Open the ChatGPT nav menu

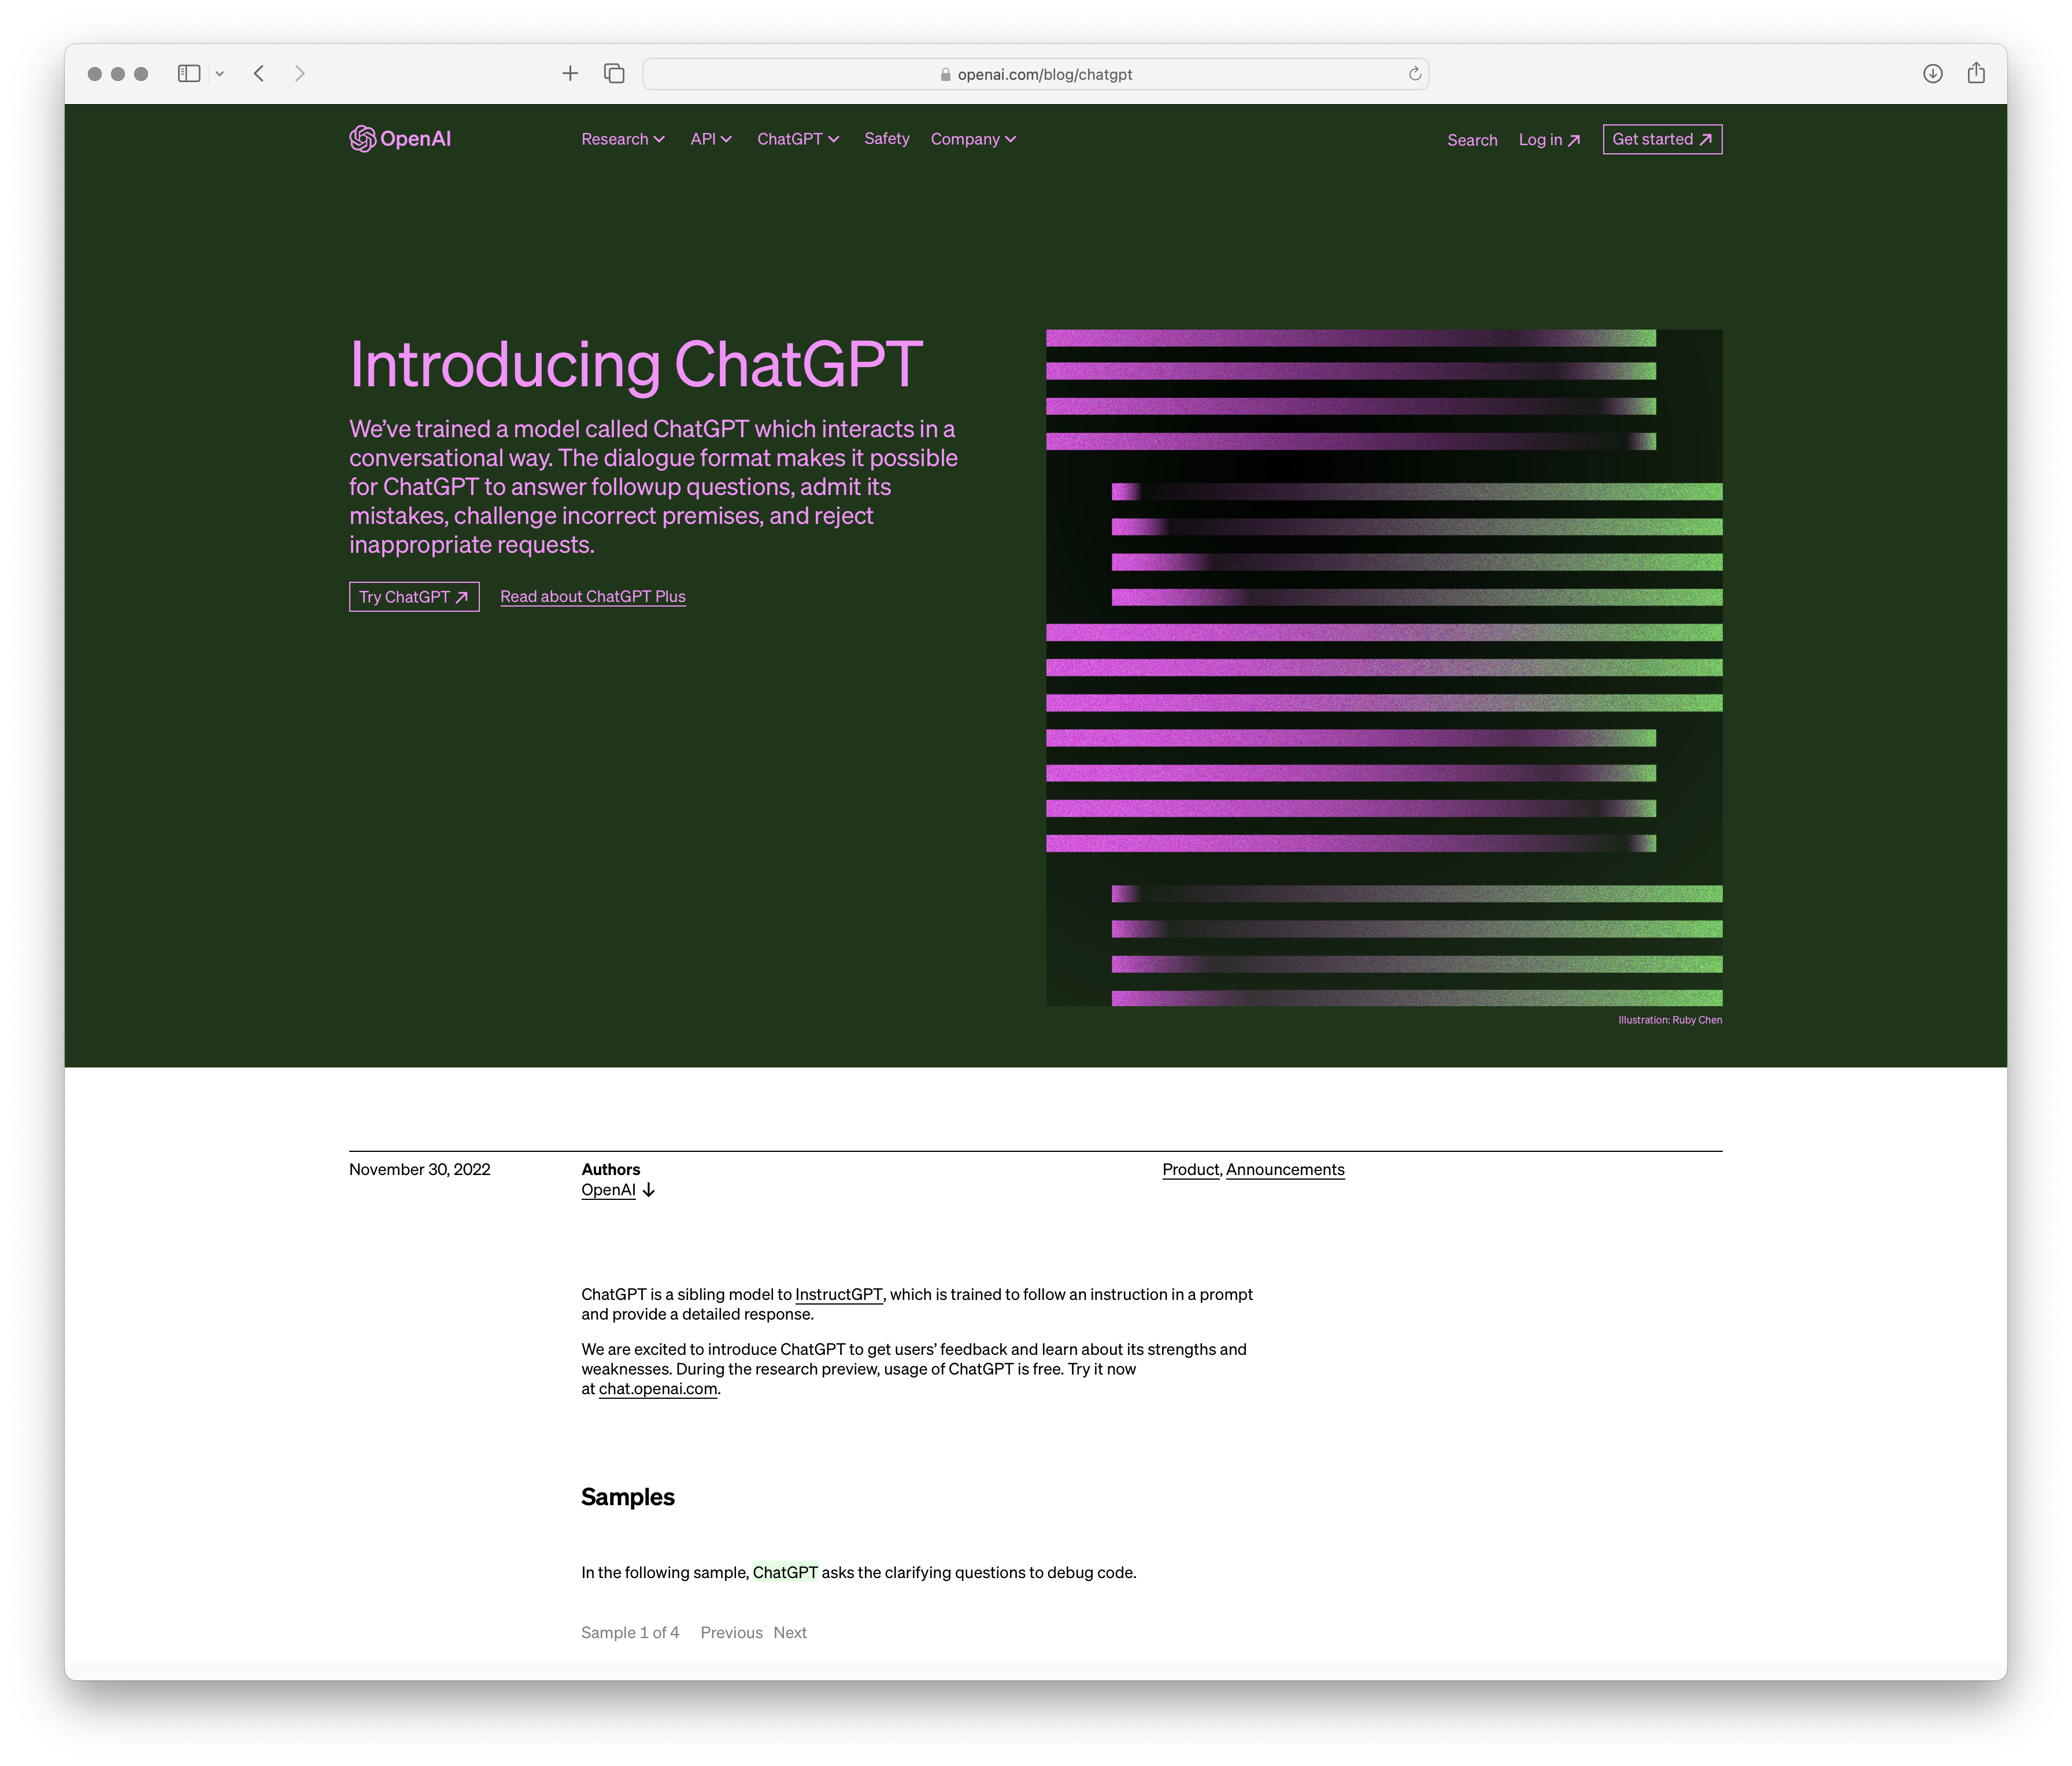coord(797,139)
